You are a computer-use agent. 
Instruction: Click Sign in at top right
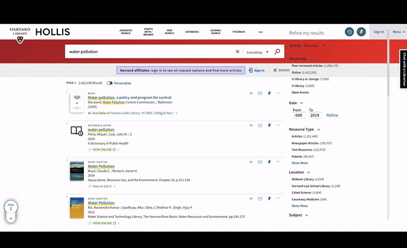[378, 32]
